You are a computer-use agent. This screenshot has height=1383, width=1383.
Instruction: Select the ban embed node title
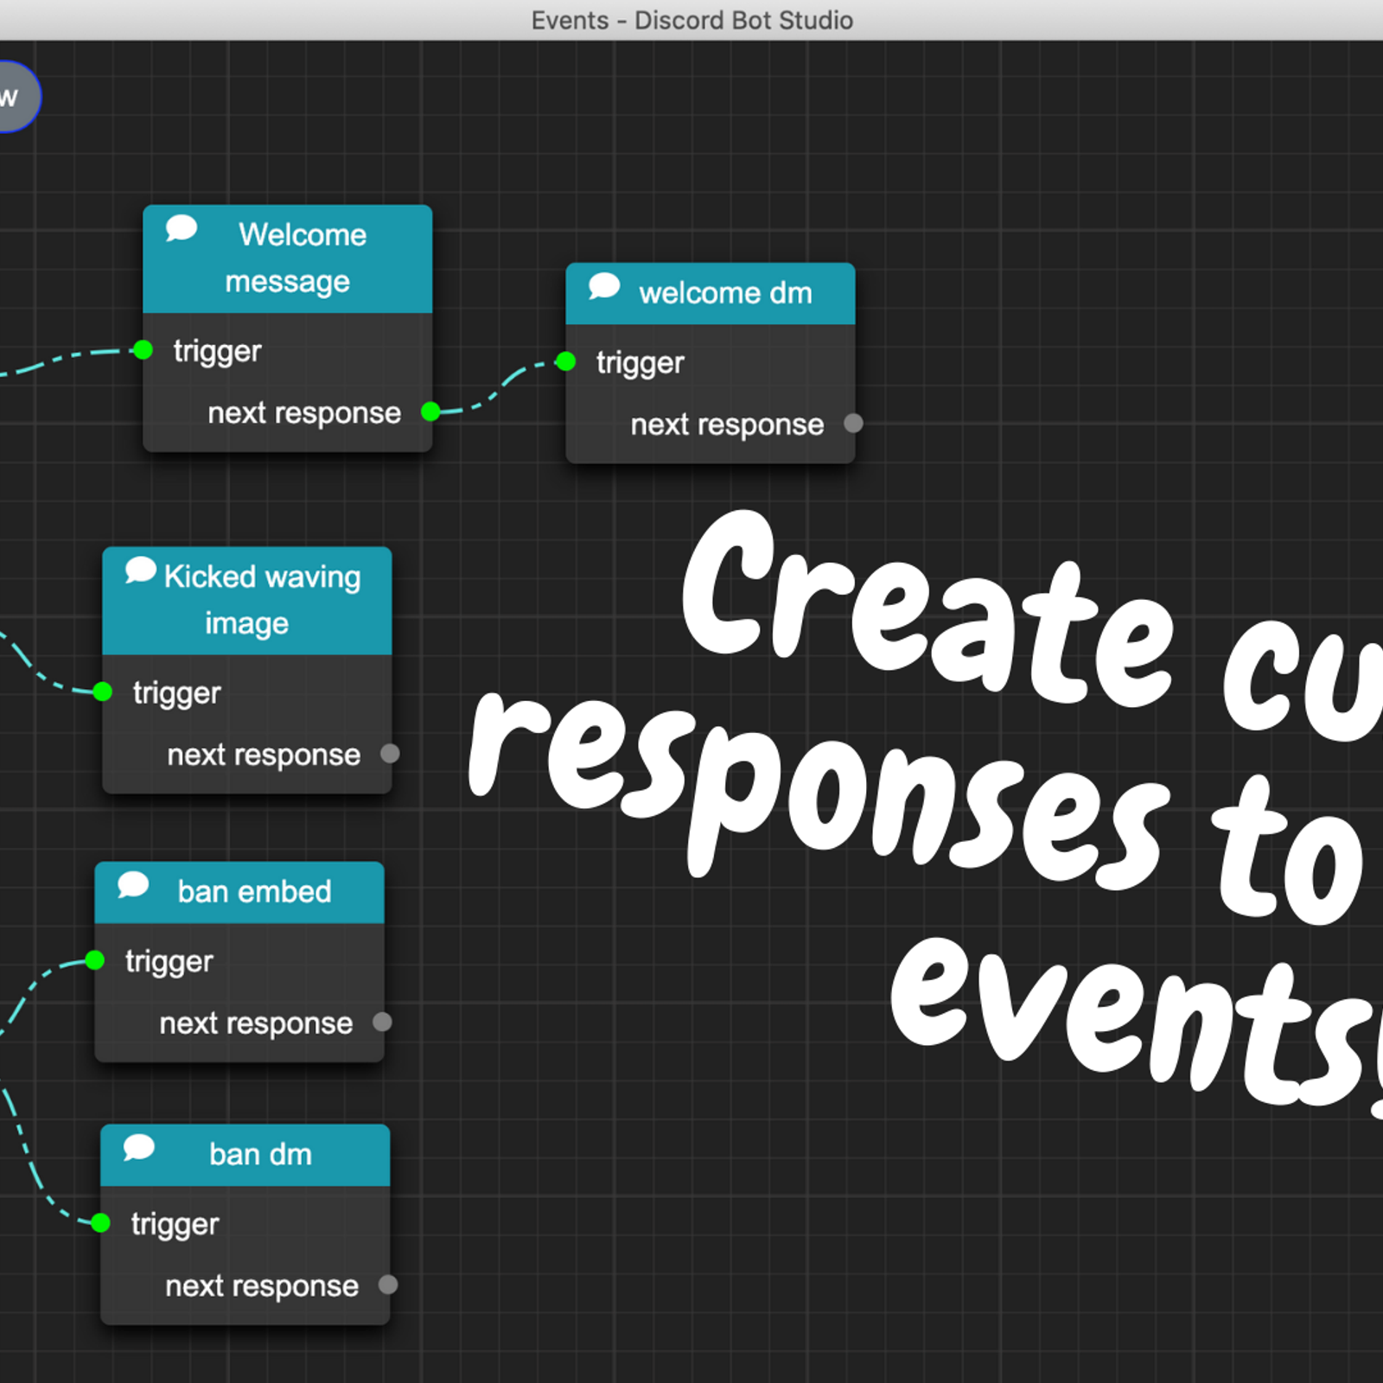[254, 892]
